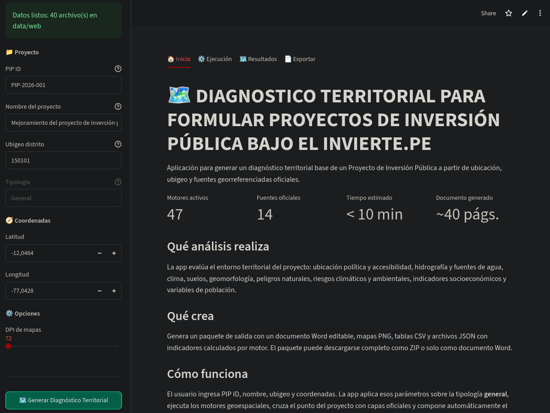Click the Qué análisis realiza heading
550x413 pixels.
(x=218, y=246)
